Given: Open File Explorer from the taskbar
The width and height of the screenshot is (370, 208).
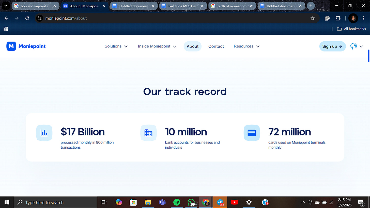Looking at the screenshot, I should pyautogui.click(x=148, y=202).
